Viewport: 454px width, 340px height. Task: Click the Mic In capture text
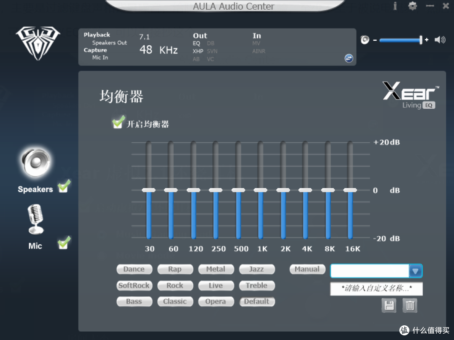(x=100, y=58)
